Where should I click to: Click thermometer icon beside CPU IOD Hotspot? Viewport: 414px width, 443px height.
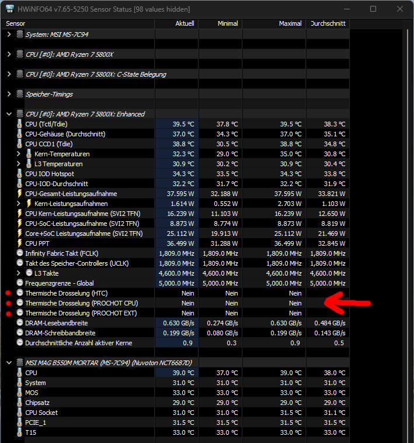tap(19, 173)
